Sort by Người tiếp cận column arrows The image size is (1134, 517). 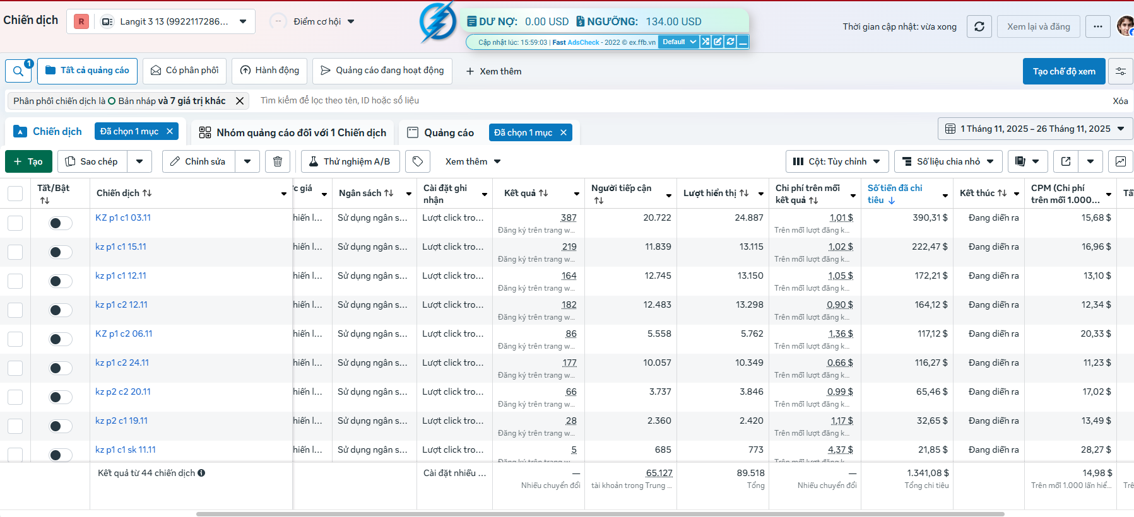[x=599, y=200]
